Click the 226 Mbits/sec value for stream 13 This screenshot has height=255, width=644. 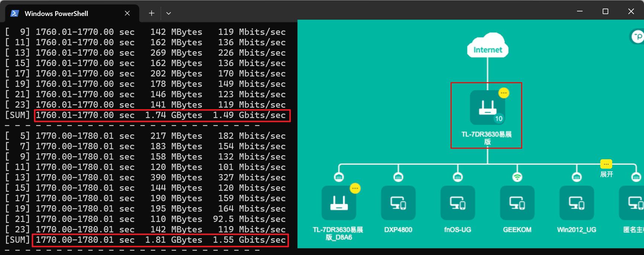[x=252, y=53]
